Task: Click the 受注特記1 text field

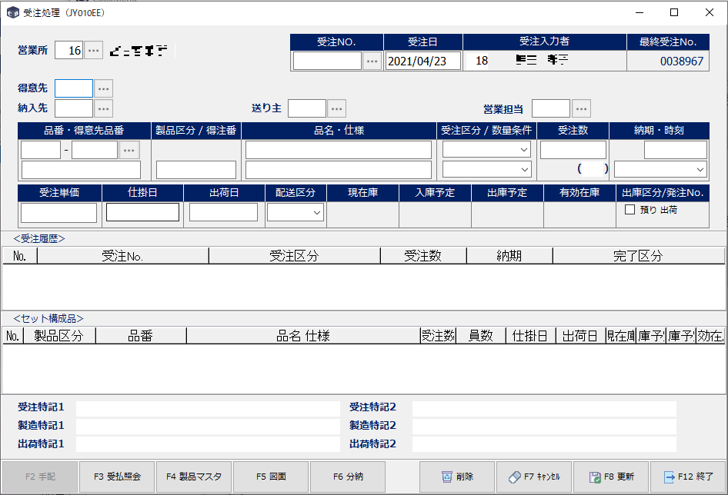Action: [208, 407]
